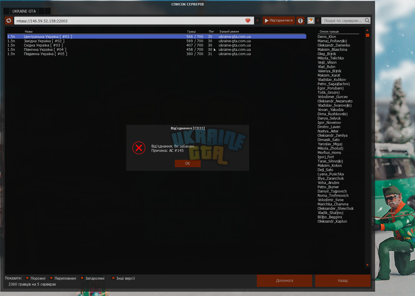
Task: Select player Denis_Klon
Action: click(327, 37)
